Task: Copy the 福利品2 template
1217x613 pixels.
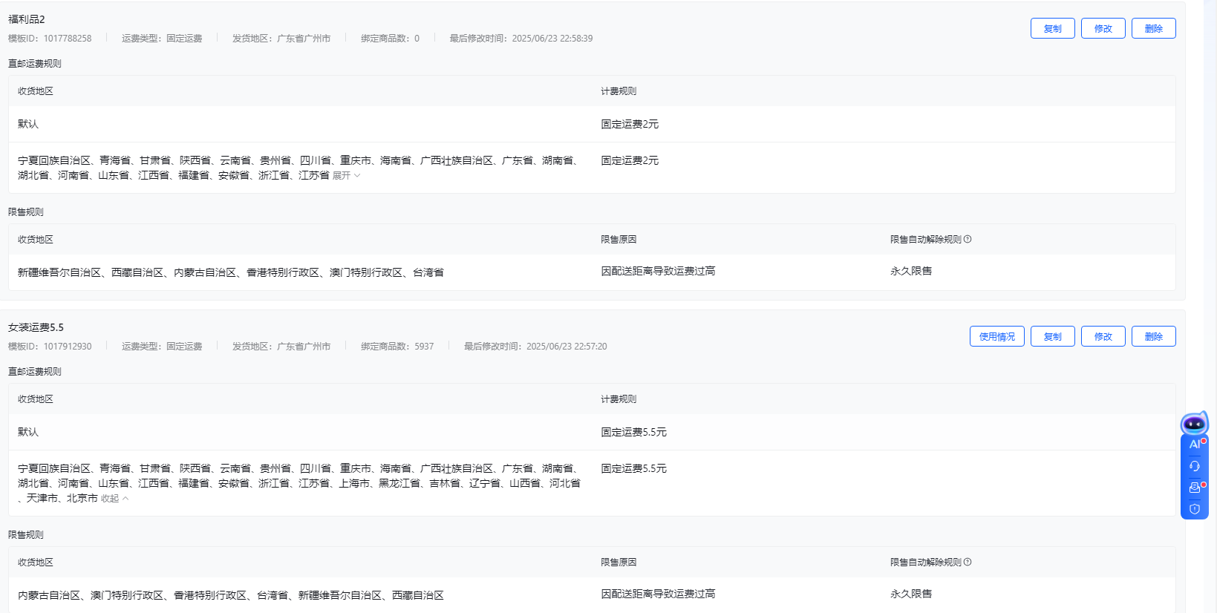Action: [x=1052, y=28]
